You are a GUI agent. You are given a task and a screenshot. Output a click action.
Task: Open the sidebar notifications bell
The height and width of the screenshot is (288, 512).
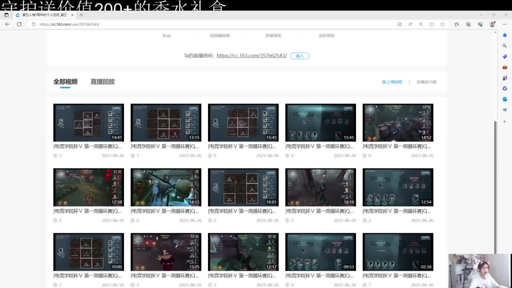pos(505,35)
